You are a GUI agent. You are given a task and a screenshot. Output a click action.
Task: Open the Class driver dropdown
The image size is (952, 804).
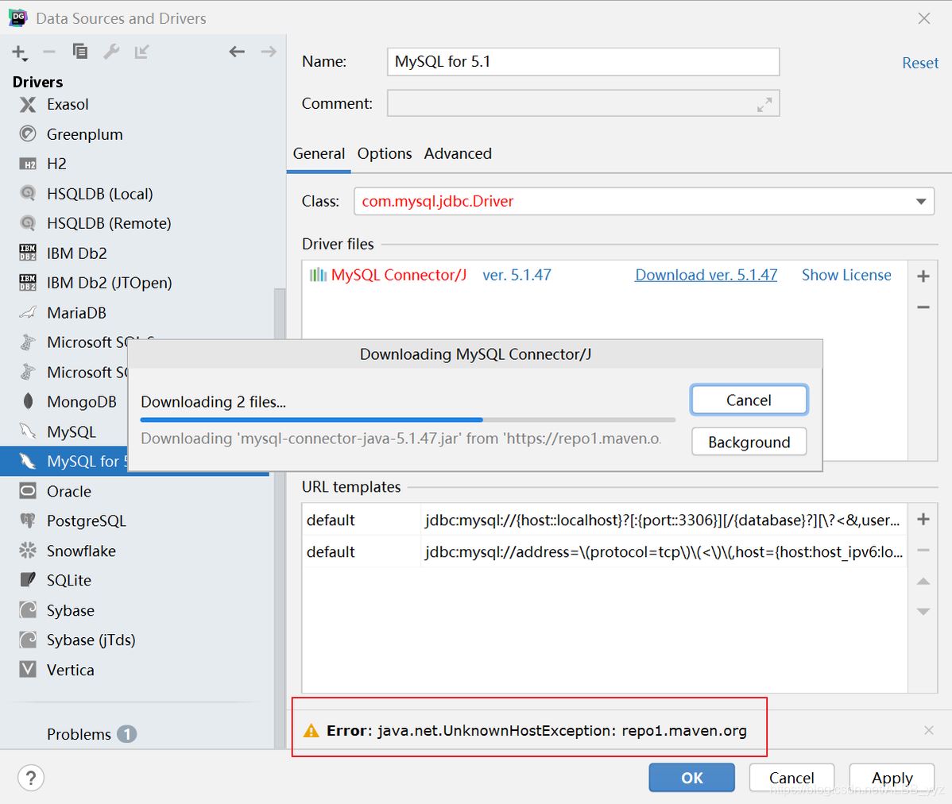pyautogui.click(x=920, y=201)
